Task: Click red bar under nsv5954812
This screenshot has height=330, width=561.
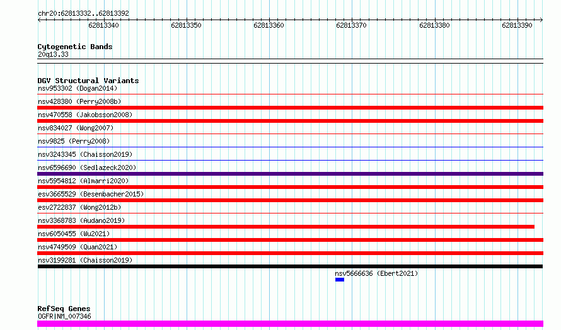Action: tap(290, 187)
